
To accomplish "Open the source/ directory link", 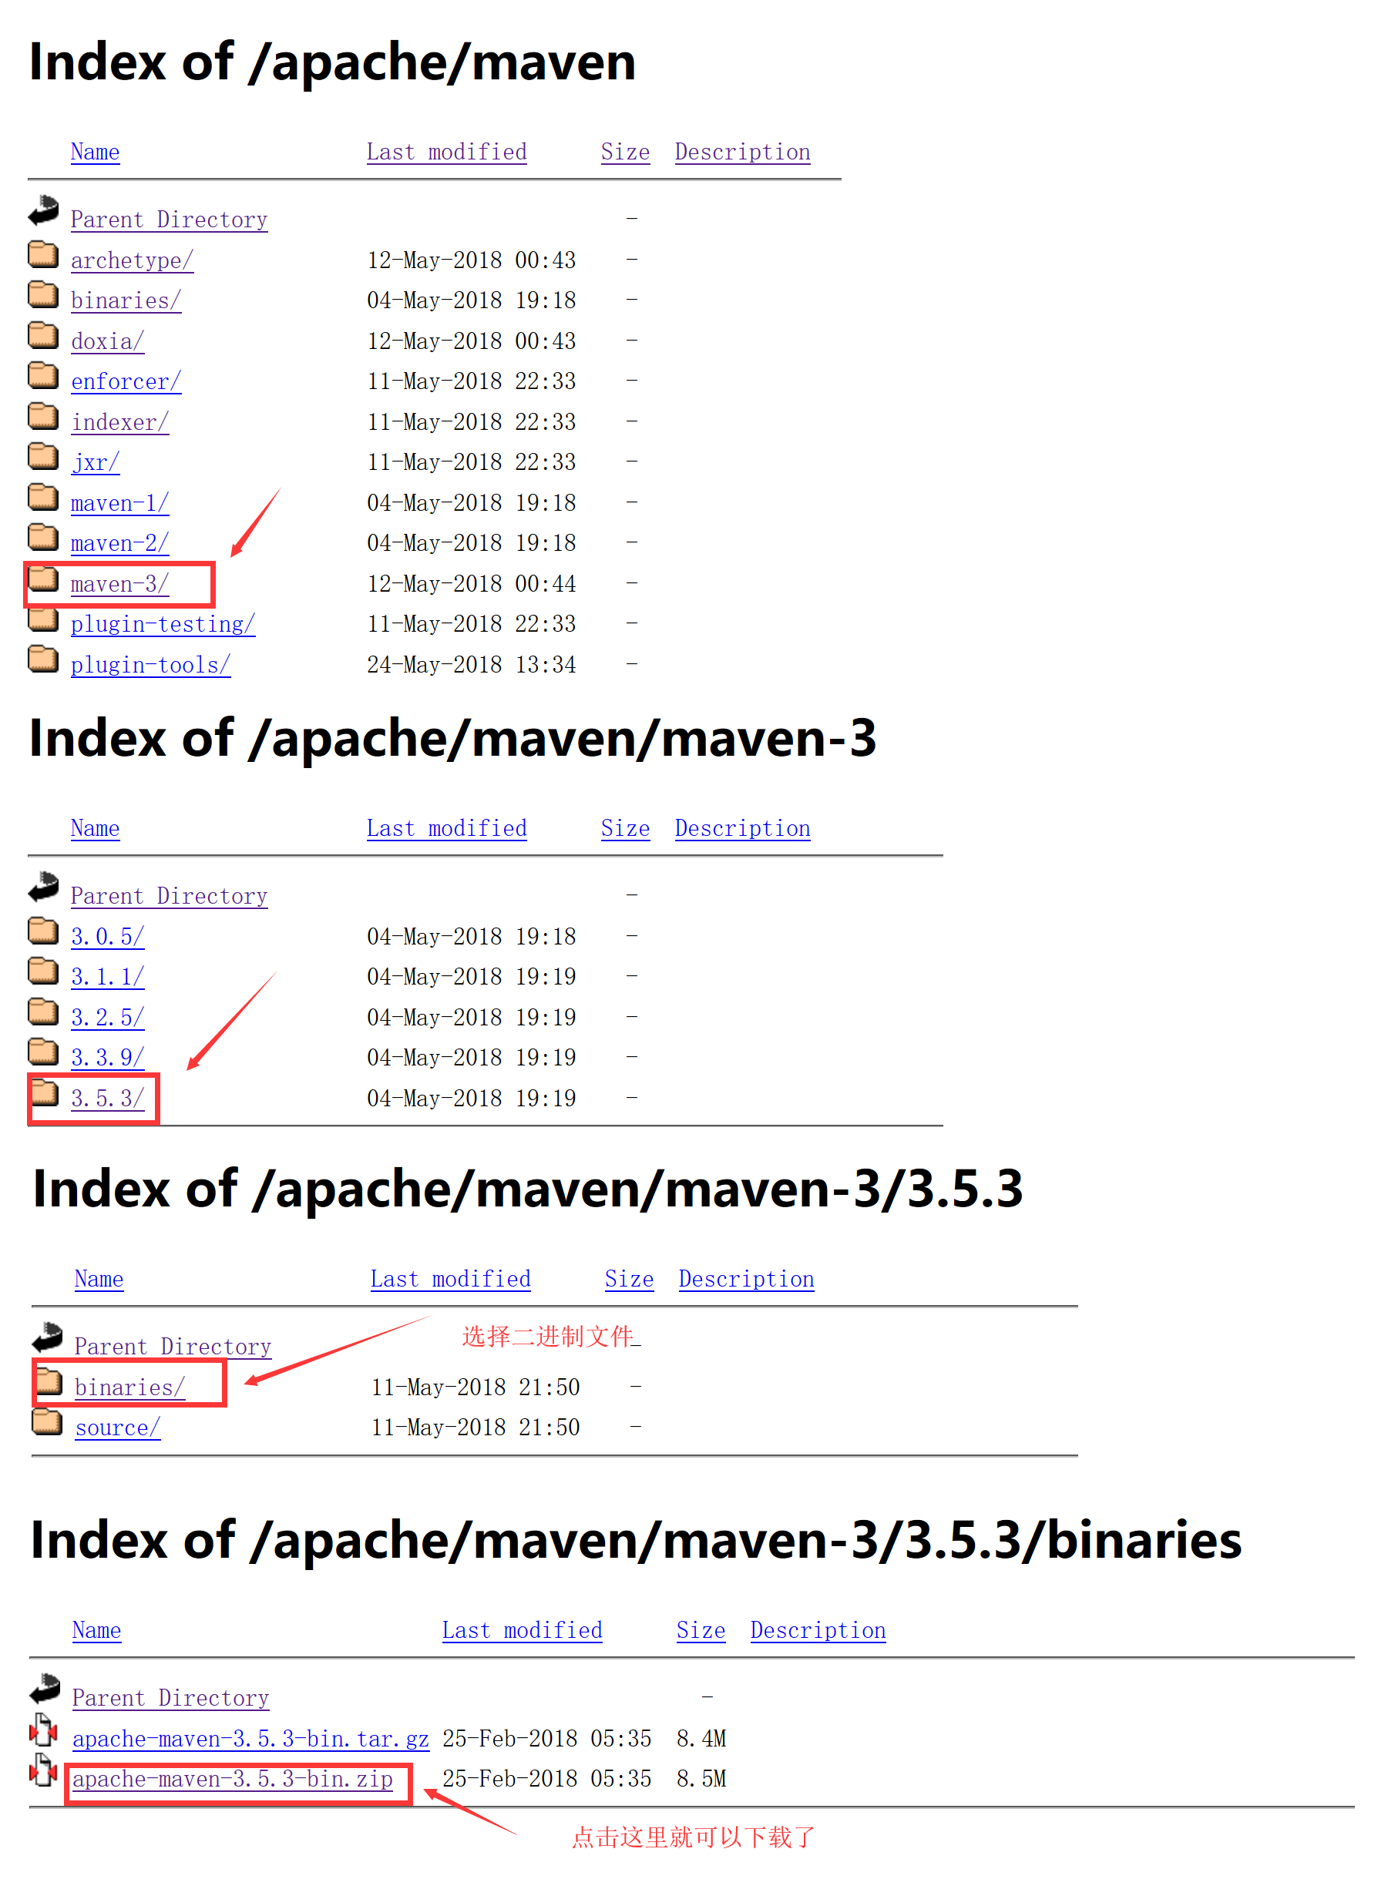I will 117,1428.
